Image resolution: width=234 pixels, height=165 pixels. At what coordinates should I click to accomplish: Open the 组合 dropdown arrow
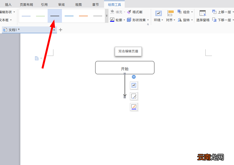click(x=192, y=12)
